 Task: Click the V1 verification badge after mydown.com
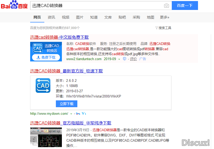84,114
